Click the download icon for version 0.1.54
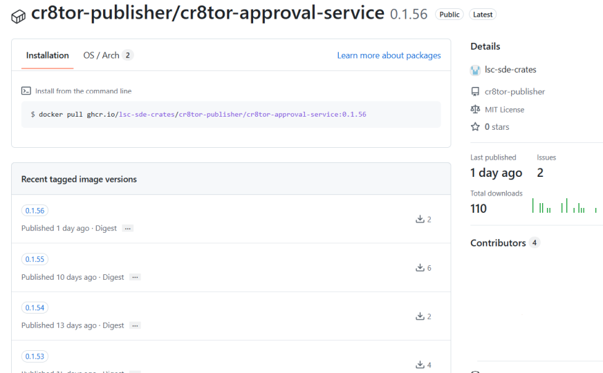The image size is (603, 373). pos(420,316)
